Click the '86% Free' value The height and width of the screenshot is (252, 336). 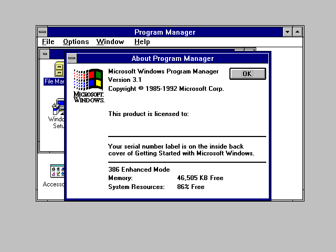[x=191, y=187]
